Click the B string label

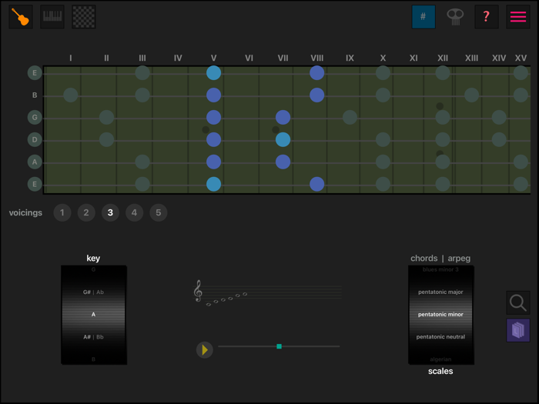coord(35,95)
